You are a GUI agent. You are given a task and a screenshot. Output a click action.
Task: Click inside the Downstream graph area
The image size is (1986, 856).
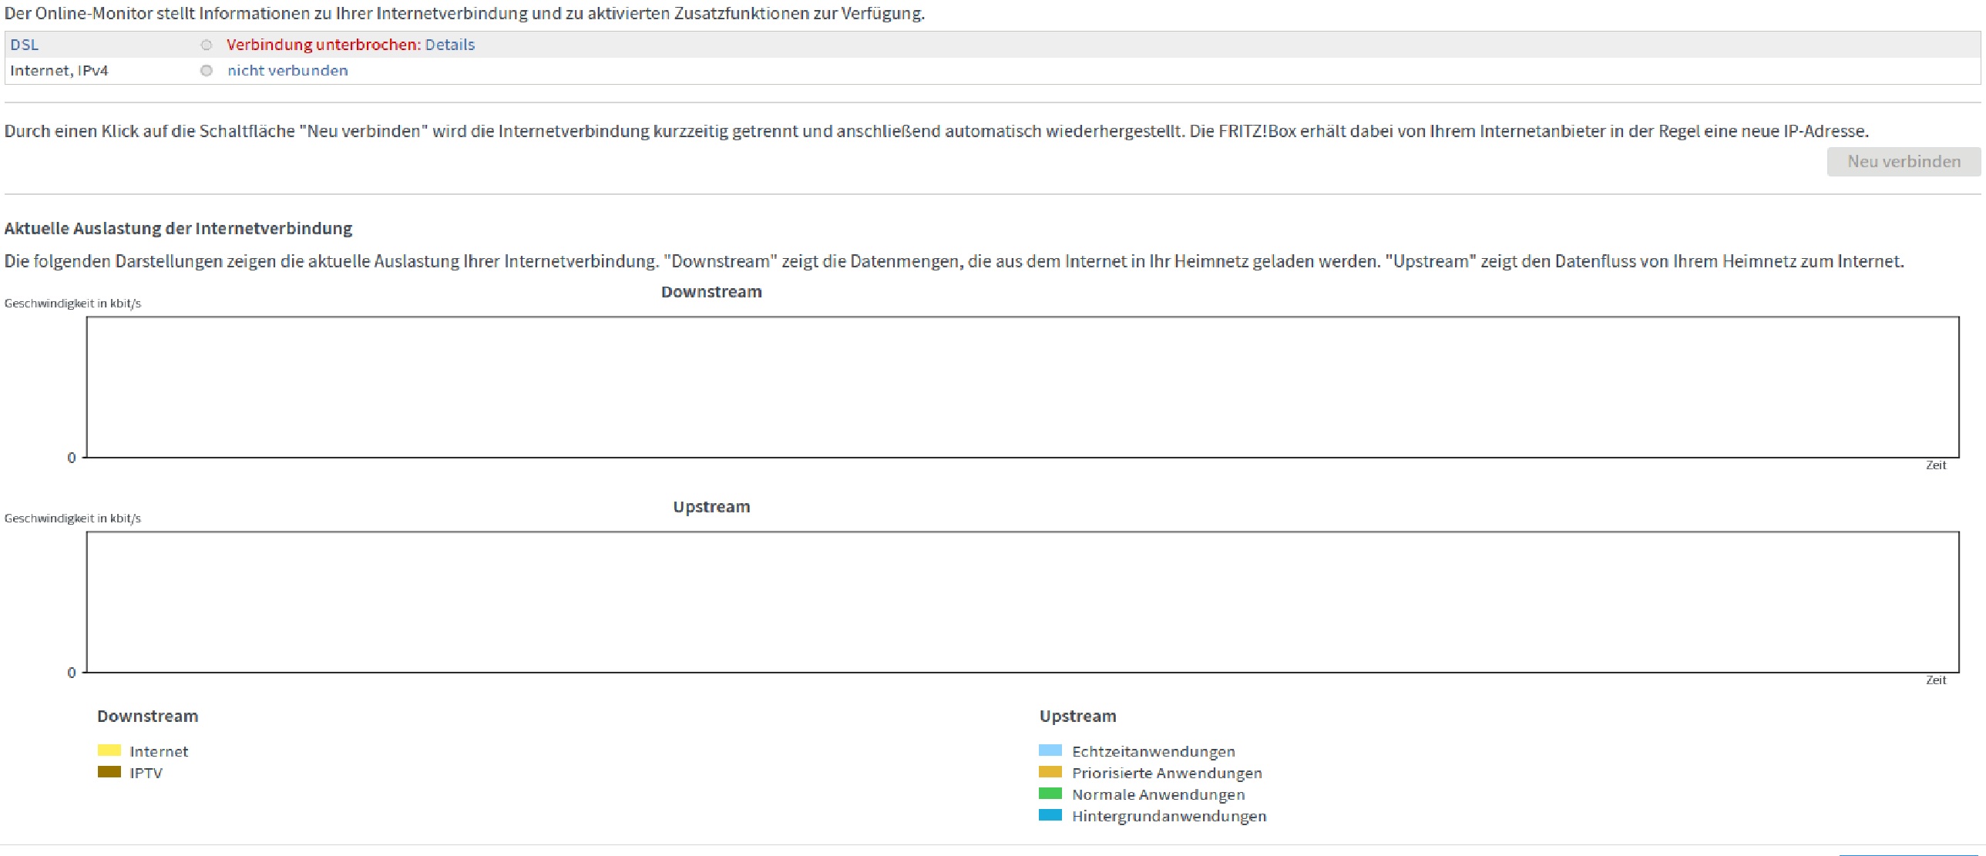tap(1023, 387)
